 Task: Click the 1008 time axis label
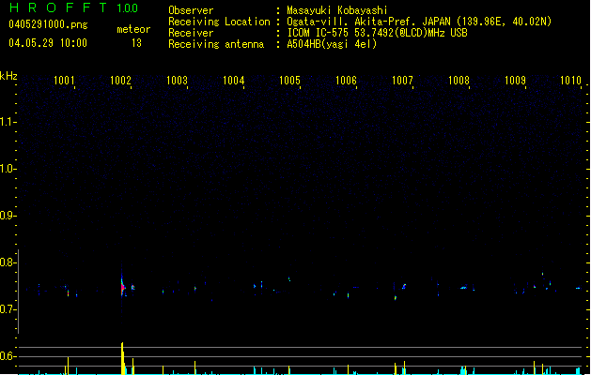(x=459, y=80)
